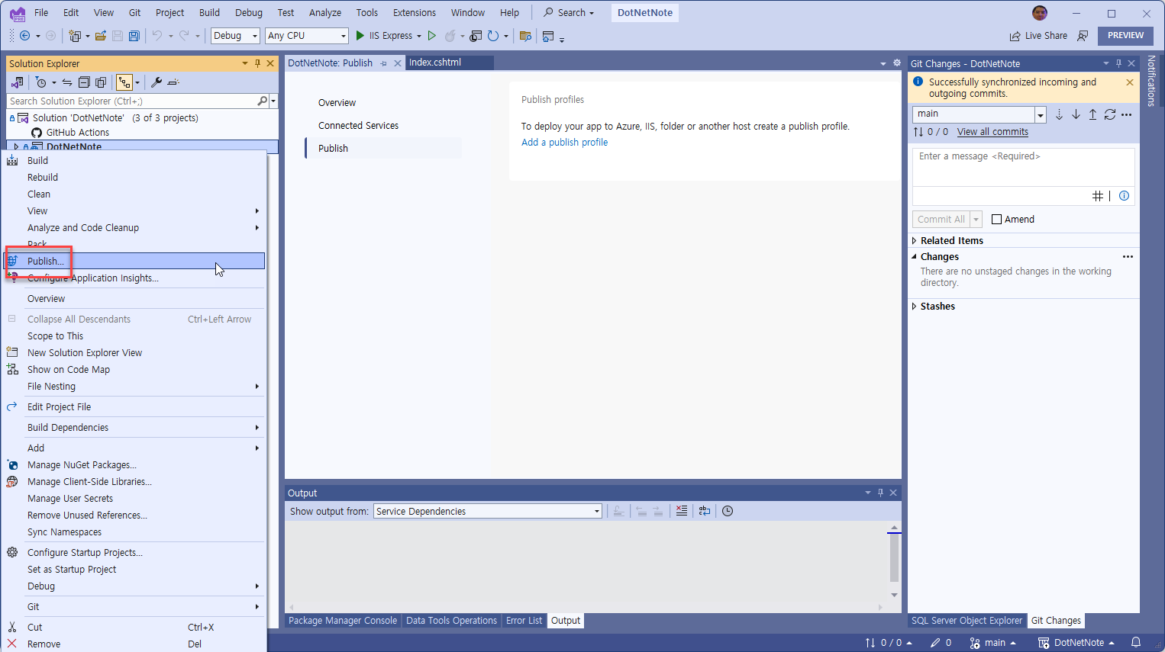Pin the Solution Explorer panel
This screenshot has height=652, width=1165.
(x=257, y=63)
